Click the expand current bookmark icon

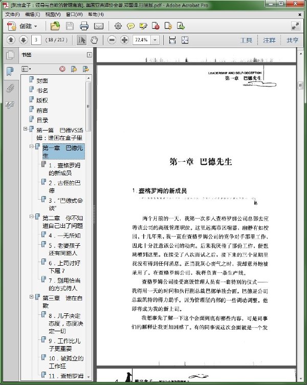(x=85, y=69)
